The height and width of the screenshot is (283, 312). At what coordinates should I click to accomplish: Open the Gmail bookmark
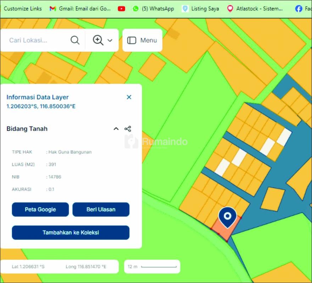tap(80, 8)
